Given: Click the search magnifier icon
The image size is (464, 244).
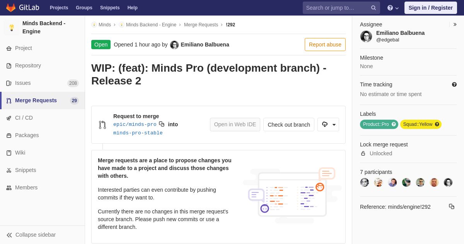Looking at the screenshot, I should [374, 8].
